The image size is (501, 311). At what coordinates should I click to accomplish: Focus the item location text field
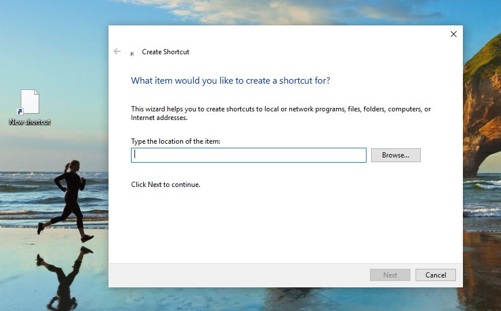pos(248,155)
